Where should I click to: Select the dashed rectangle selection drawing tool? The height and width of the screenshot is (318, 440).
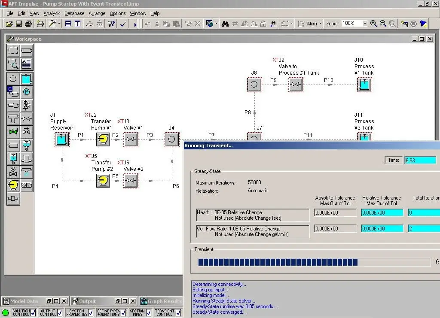click(x=13, y=51)
